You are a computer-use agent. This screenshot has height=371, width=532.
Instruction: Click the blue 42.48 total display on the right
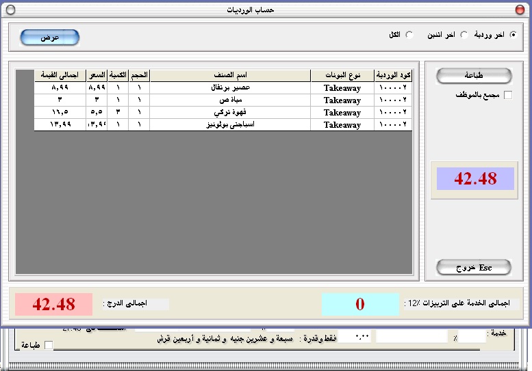[474, 179]
